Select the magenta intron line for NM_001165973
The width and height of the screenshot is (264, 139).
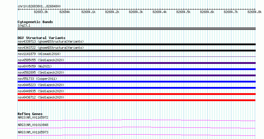click(x=136, y=135)
